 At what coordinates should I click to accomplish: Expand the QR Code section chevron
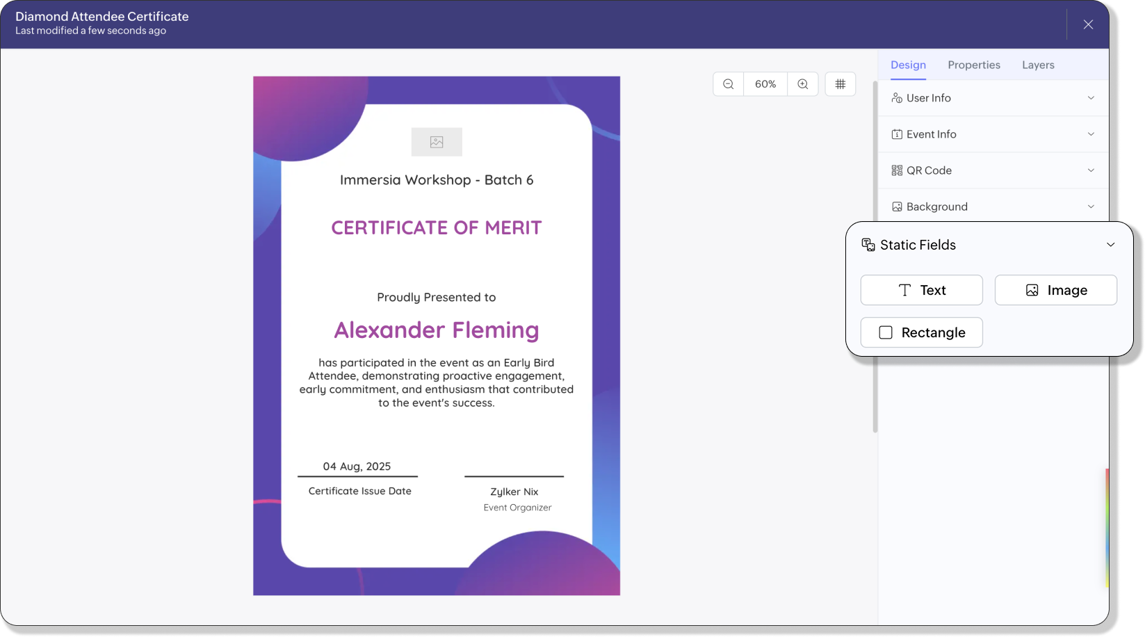pos(1091,170)
